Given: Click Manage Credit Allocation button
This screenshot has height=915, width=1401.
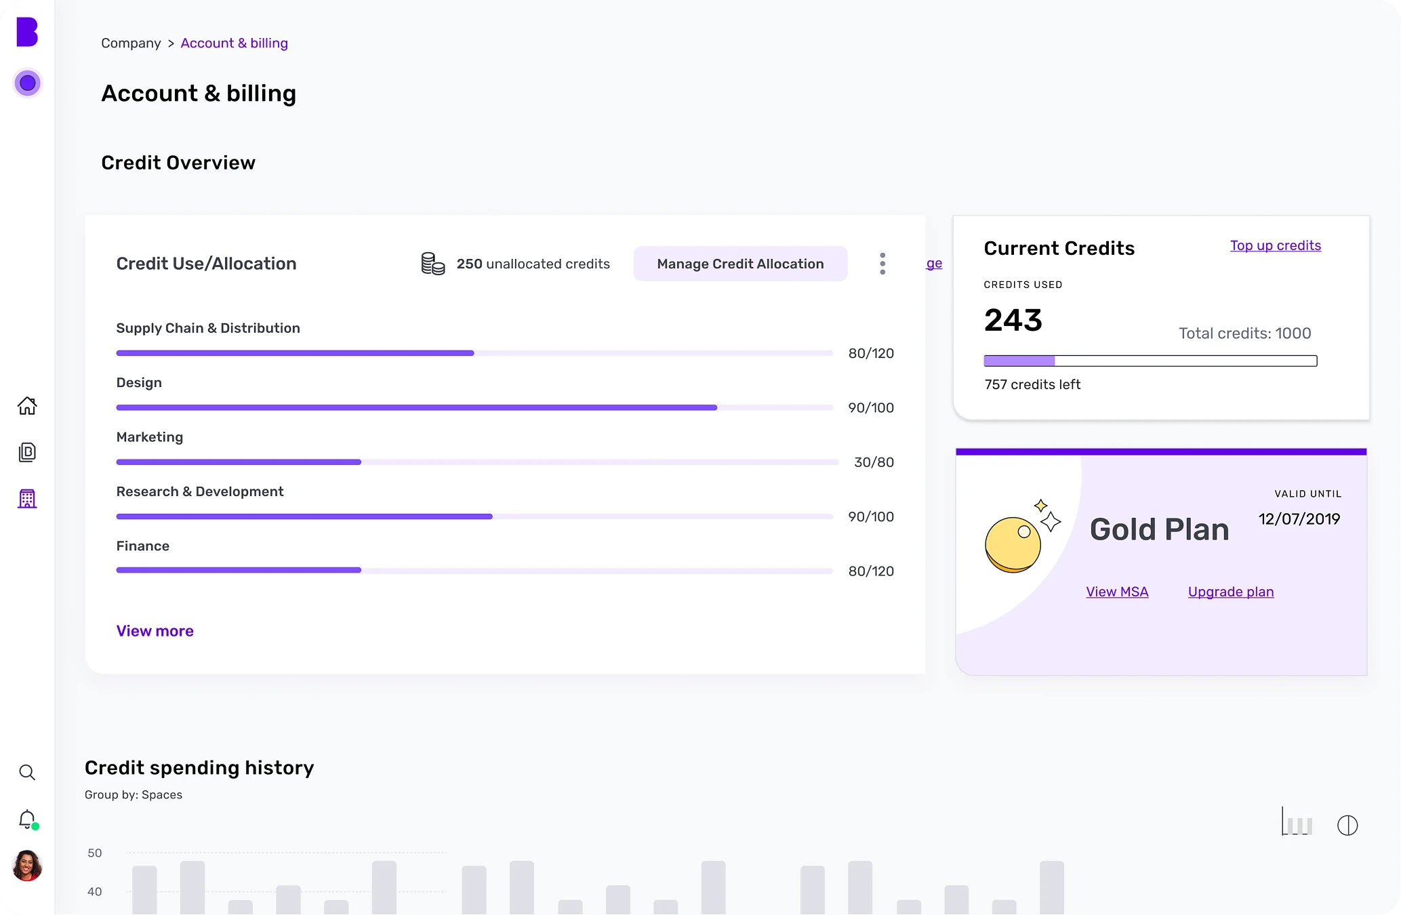Looking at the screenshot, I should [740, 264].
